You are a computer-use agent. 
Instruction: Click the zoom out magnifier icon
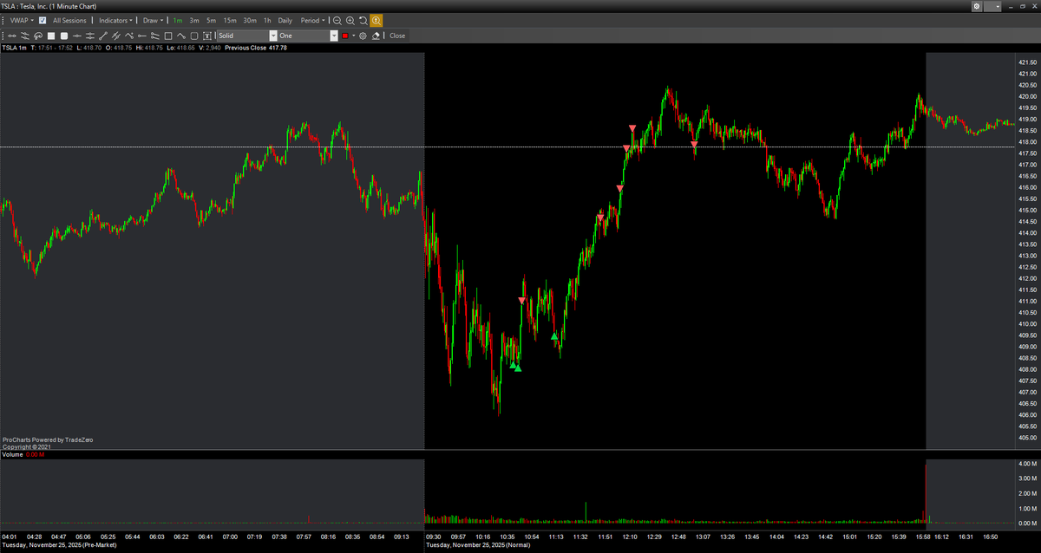pos(337,20)
